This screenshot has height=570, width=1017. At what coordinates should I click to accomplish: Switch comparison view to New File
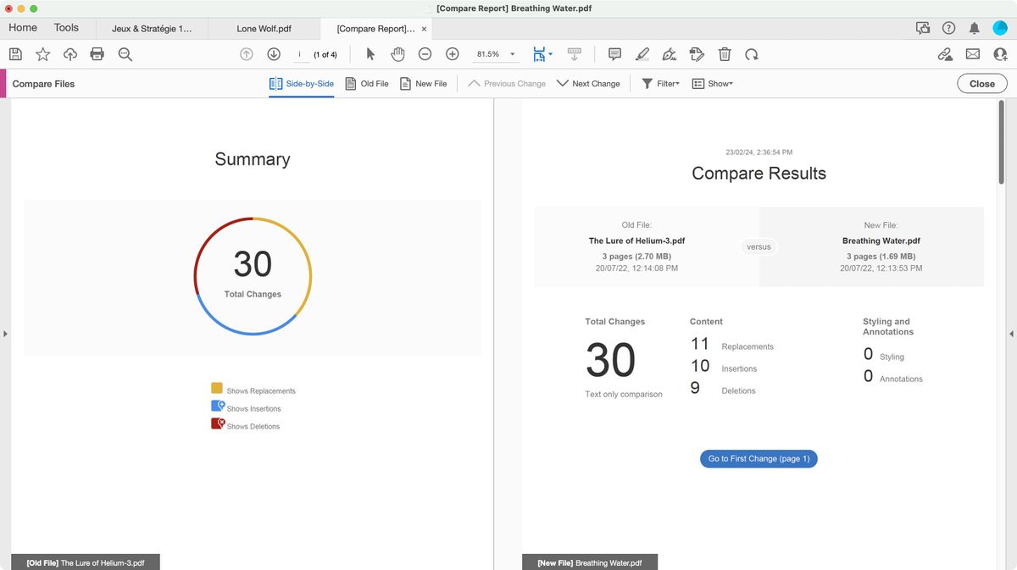click(424, 83)
